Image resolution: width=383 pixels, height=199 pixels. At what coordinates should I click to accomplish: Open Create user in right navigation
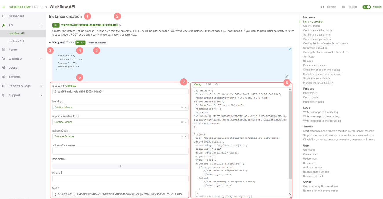tap(310, 154)
